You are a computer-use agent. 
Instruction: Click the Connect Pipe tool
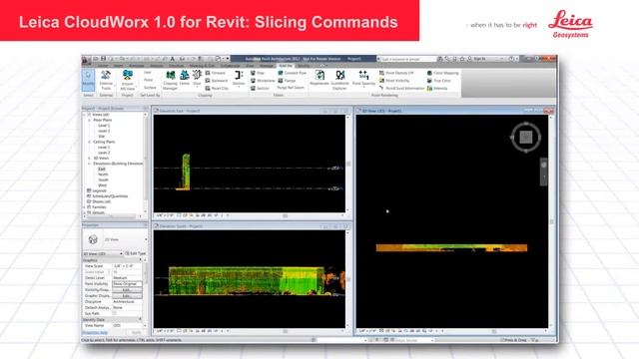click(x=292, y=73)
